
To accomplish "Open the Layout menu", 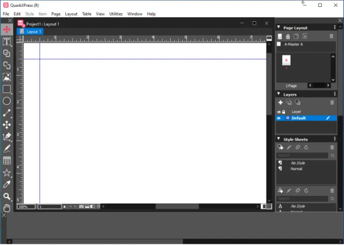I will pyautogui.click(x=71, y=14).
